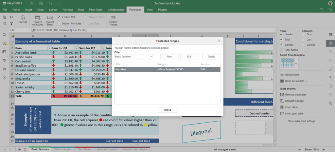Open the sheet list icon

(25, 149)
